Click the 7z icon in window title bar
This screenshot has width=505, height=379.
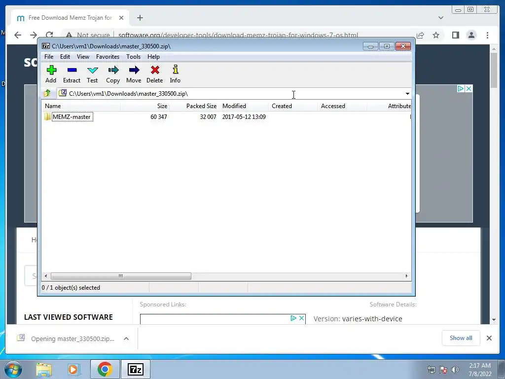click(x=46, y=46)
